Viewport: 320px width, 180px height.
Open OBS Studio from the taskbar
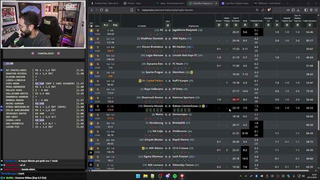coord(160,176)
